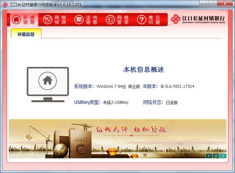Open the 常见问题 section label
Image resolution: width=235 pixels, height=173 pixels.
154,20
